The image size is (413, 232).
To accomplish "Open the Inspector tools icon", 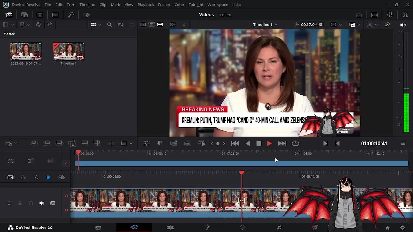I will [406, 15].
